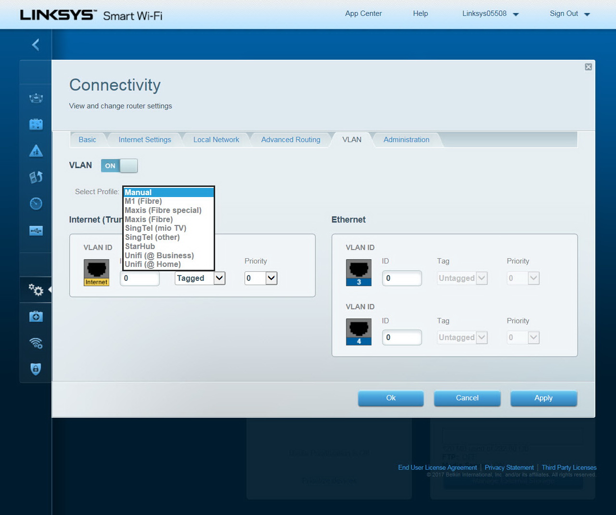
Task: Click port 4 VLAN ID field
Action: pos(402,337)
